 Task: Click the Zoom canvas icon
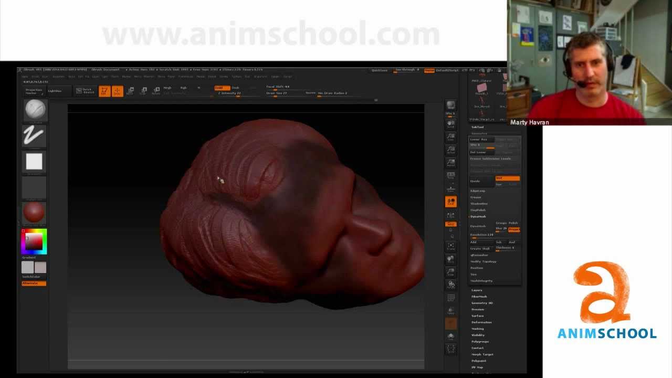(450, 137)
